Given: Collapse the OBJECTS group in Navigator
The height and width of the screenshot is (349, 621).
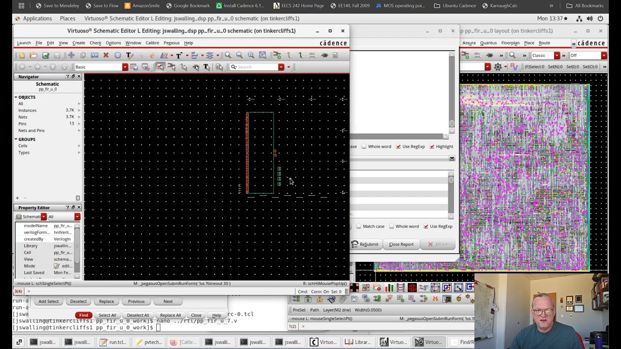Looking at the screenshot, I should (16, 97).
